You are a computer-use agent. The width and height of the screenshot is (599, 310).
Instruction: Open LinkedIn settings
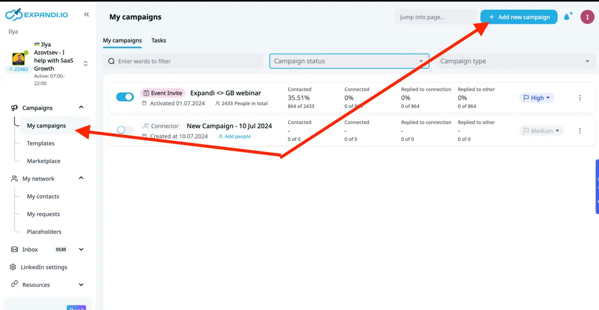[x=44, y=267]
